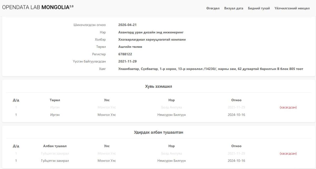Select Нямсүрэн Билгүүн in the Удирдах албан тушаалтан table
Screen dimensions: 316x169
(x=171, y=161)
